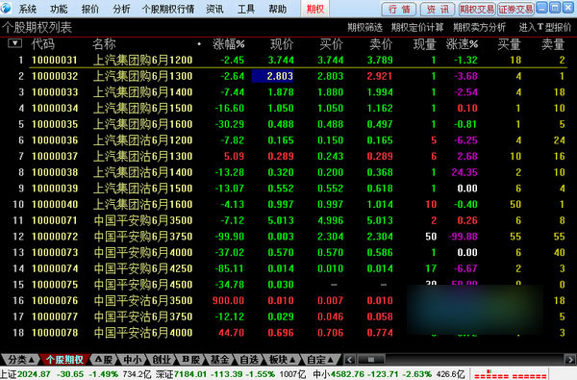The width and height of the screenshot is (577, 380).
Task: Open 期权定价计算 pricing calculator
Action: point(417,27)
